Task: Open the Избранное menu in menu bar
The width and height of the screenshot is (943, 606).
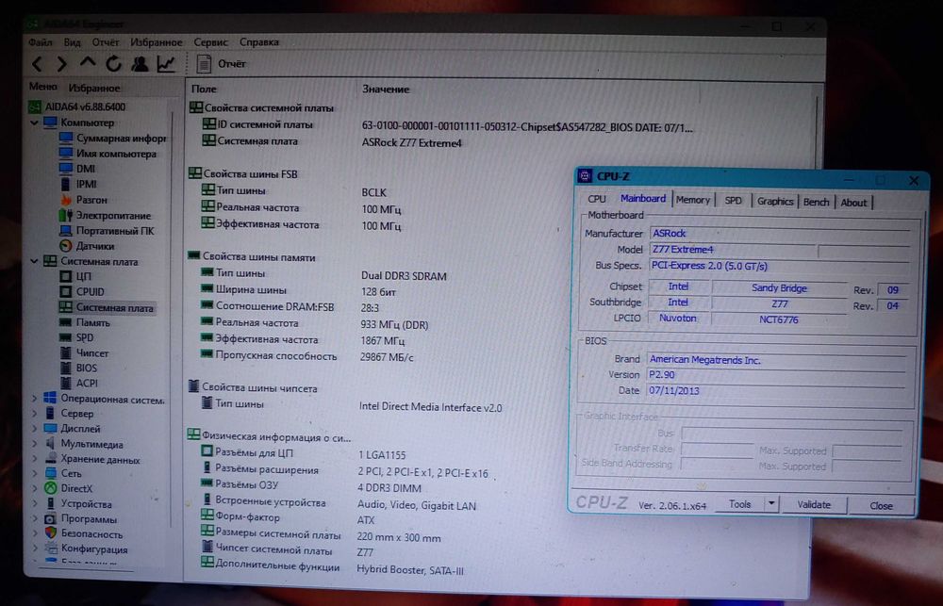Action: 157,42
